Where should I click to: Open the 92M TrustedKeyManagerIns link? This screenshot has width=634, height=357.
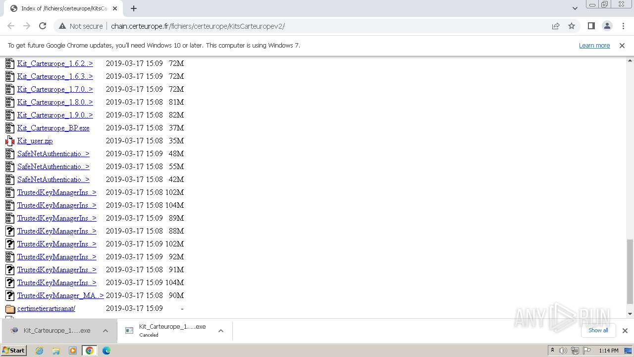(x=57, y=257)
